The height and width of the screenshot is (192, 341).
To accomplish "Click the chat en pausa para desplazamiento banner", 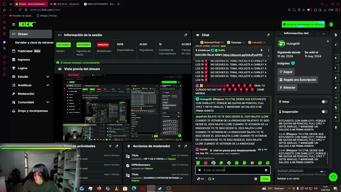I will tap(233, 150).
